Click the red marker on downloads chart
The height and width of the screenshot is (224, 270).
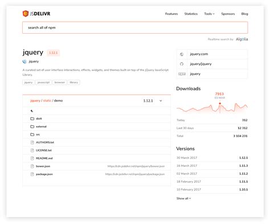220,103
